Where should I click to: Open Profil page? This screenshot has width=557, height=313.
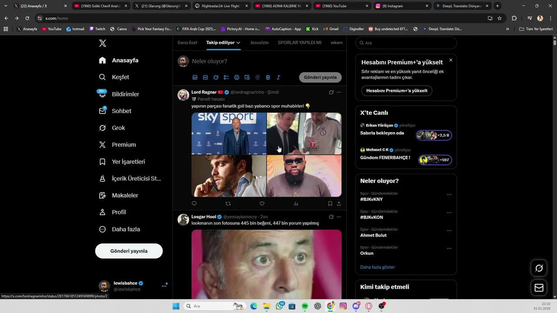pyautogui.click(x=112, y=212)
